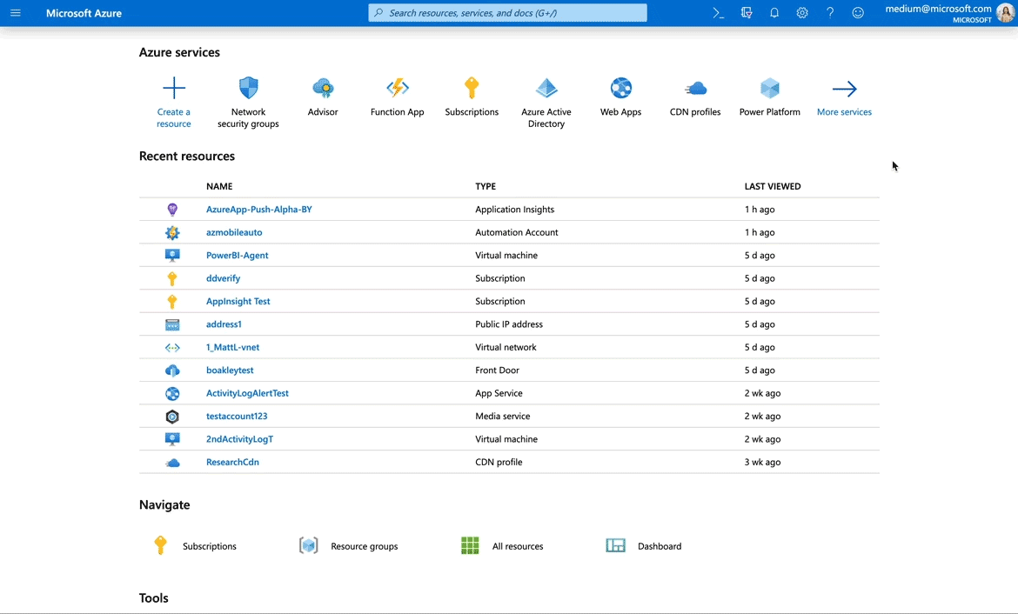Click '3 wk ago' last viewed cell

(x=763, y=462)
